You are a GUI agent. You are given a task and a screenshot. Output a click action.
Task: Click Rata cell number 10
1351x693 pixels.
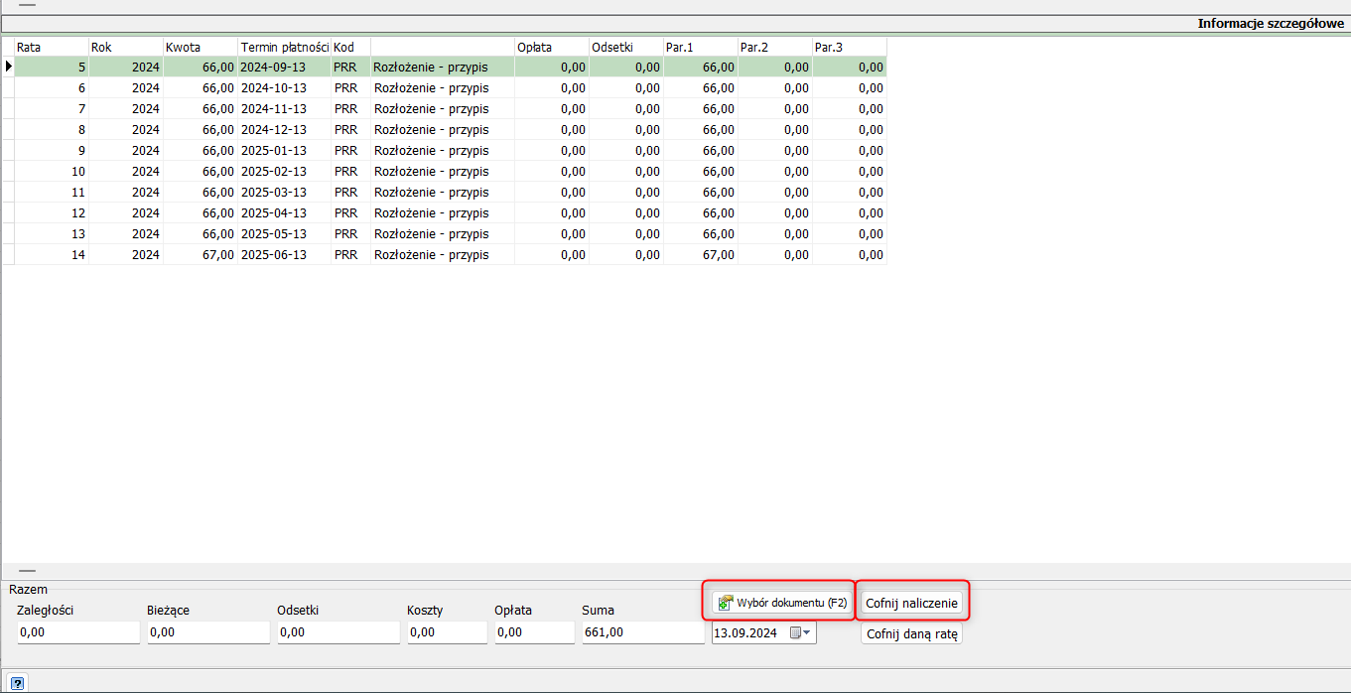[x=52, y=172]
